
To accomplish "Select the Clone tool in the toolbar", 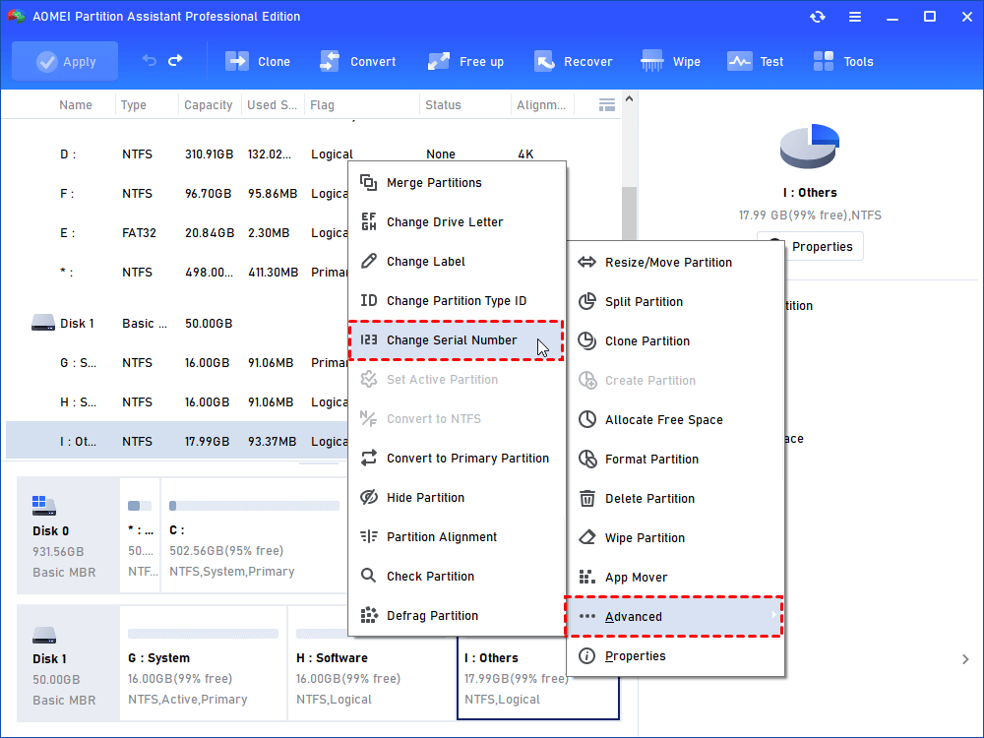I will (258, 60).
